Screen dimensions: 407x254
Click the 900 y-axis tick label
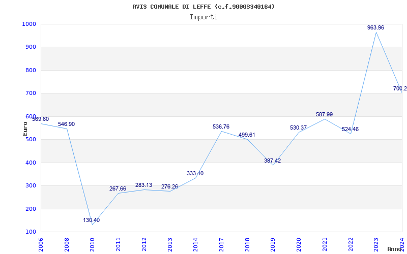click(x=31, y=47)
